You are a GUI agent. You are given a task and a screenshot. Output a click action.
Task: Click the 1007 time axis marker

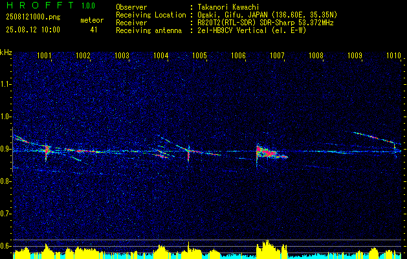pyautogui.click(x=277, y=56)
